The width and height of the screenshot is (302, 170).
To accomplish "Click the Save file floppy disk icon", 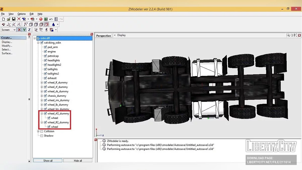I will coord(14,19).
